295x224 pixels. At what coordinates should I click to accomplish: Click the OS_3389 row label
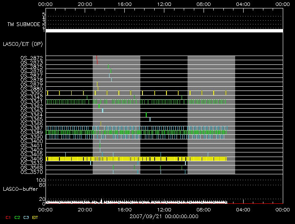(x=32, y=133)
